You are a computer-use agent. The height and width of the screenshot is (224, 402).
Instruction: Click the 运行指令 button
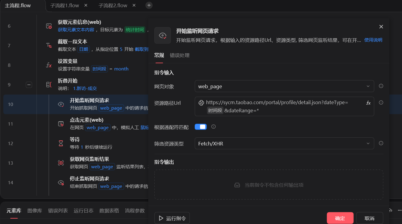pyautogui.click(x=172, y=218)
